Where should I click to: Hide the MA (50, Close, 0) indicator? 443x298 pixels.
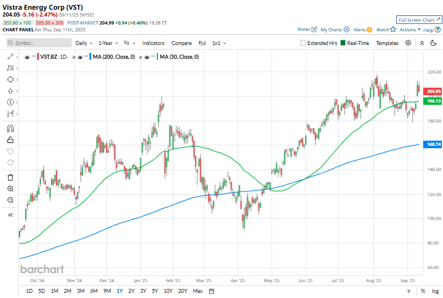click(x=147, y=58)
